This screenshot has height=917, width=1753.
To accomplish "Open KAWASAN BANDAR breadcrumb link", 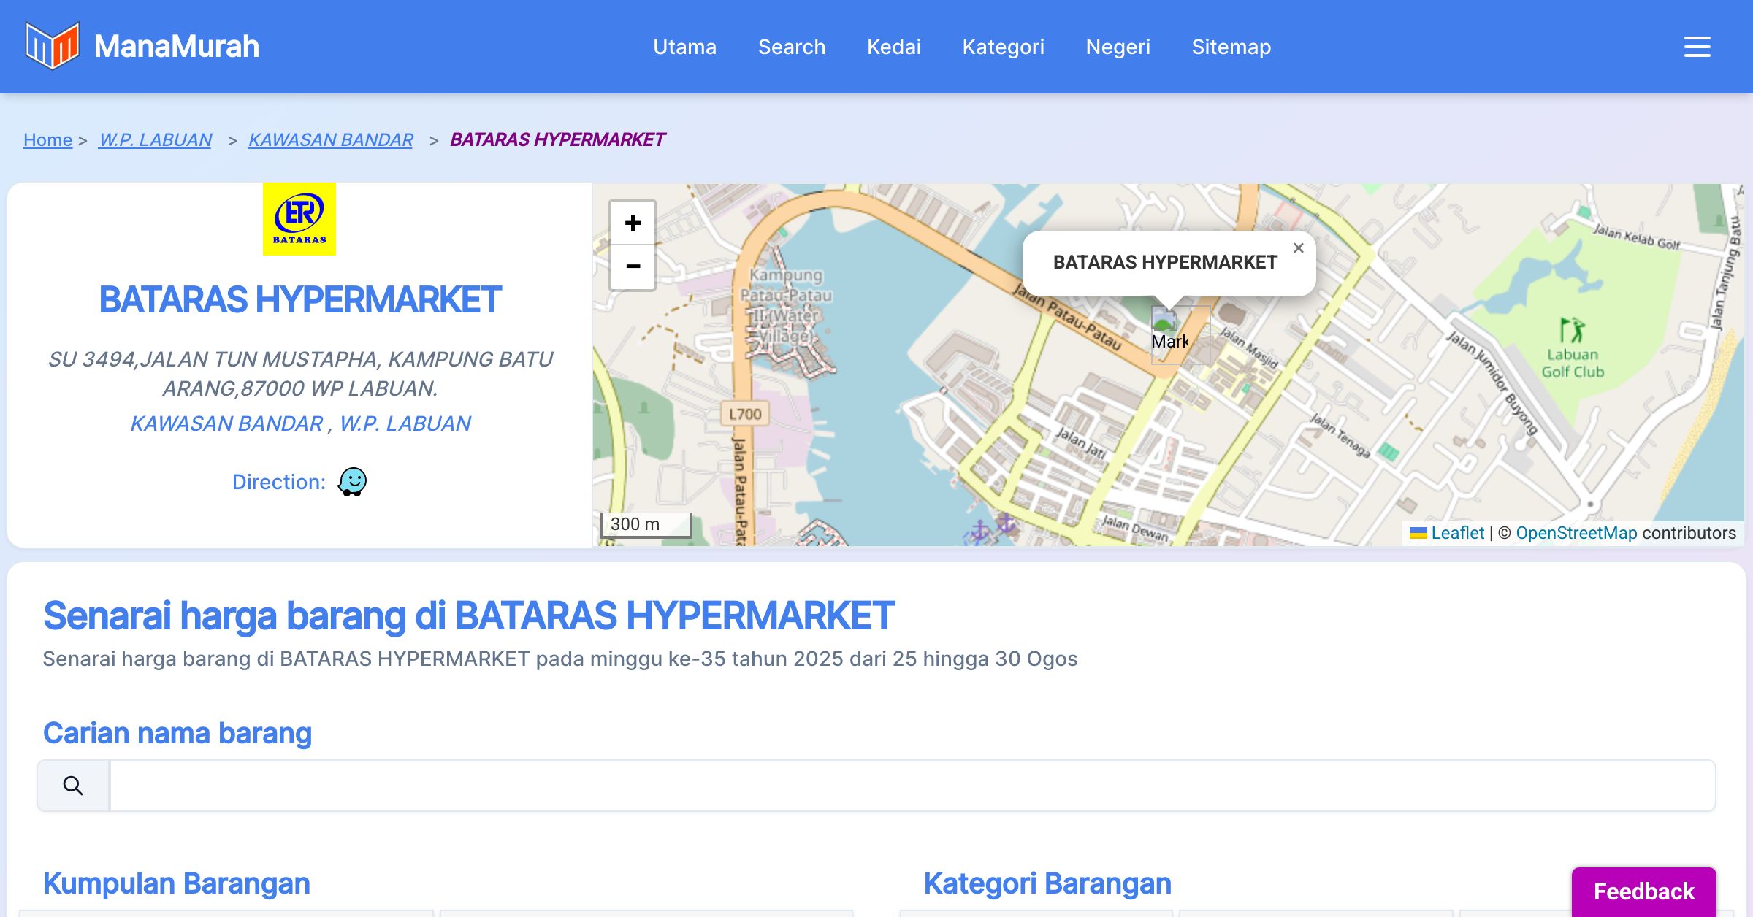I will tap(330, 139).
